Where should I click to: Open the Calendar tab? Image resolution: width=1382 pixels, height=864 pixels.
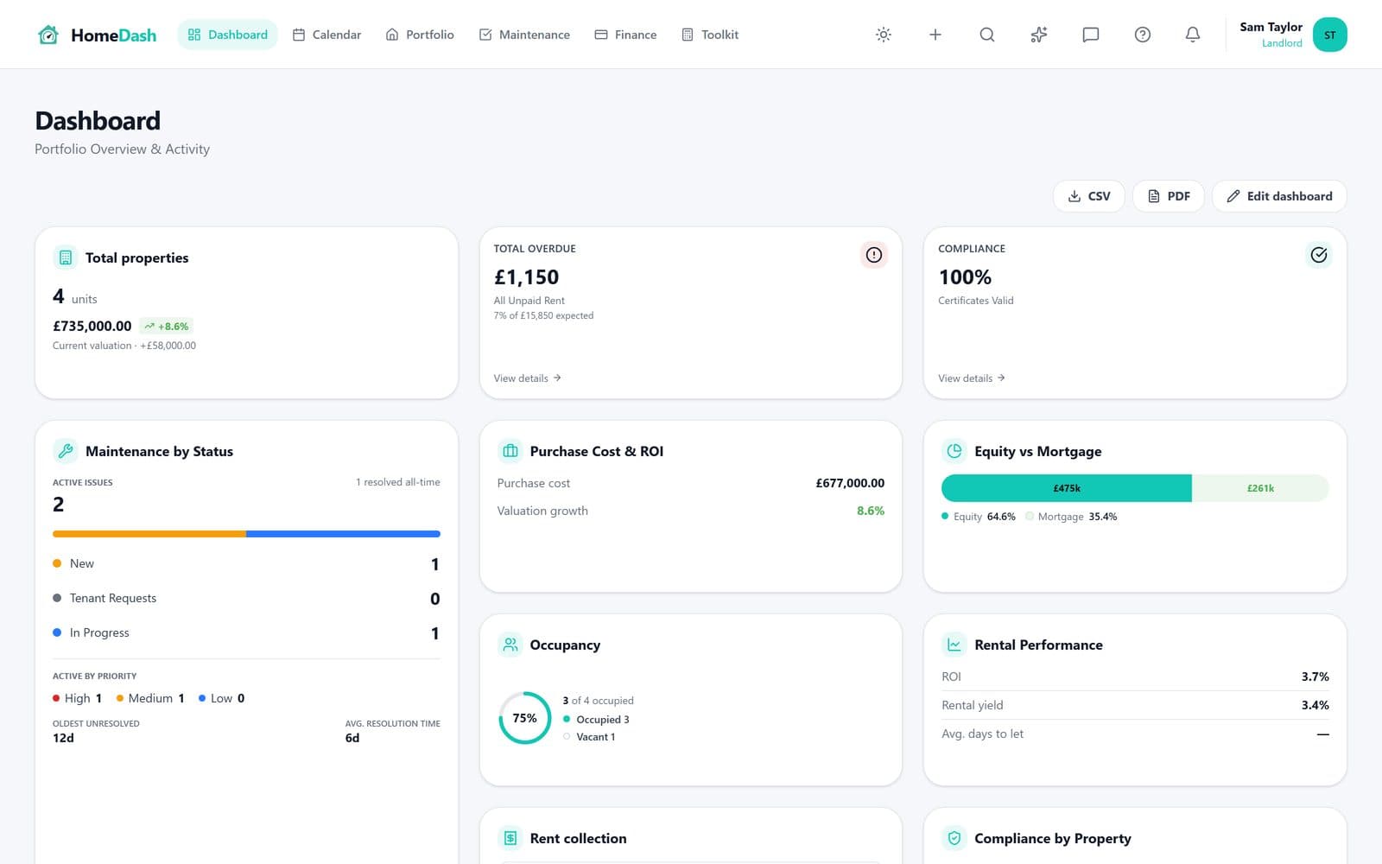[326, 35]
